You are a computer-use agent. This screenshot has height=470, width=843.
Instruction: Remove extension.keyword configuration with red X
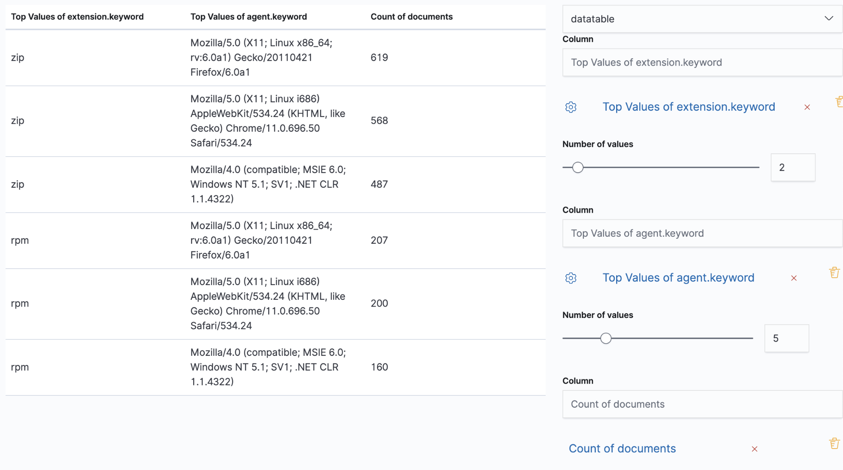point(807,107)
